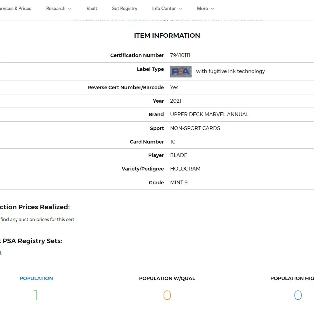Open the Set Registry page

coord(124,8)
